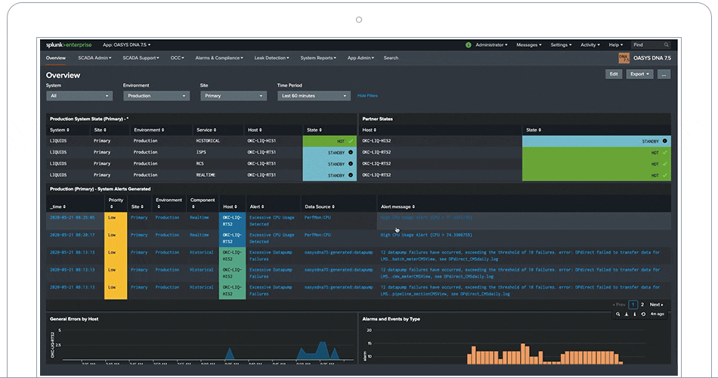718x378 pixels.
Task: Select the Overview tab
Action: coord(56,58)
